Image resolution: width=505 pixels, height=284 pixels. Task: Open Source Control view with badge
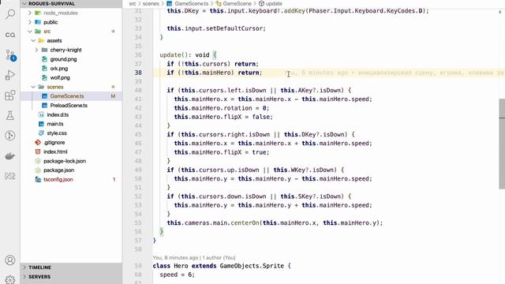10,55
